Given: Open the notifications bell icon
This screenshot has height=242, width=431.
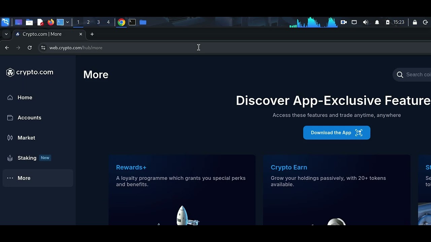Looking at the screenshot, I should pos(377,22).
